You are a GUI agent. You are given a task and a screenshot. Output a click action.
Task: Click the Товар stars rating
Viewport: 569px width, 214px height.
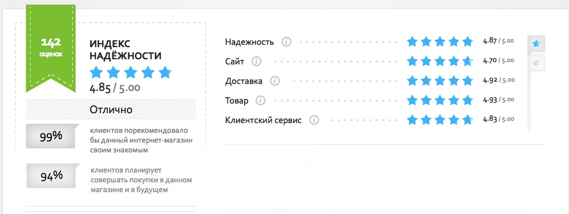click(440, 100)
